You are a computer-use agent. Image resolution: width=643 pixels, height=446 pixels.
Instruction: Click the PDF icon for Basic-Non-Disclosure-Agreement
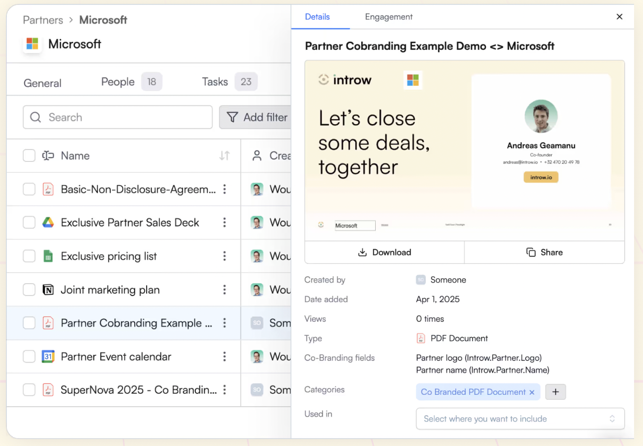pos(48,189)
